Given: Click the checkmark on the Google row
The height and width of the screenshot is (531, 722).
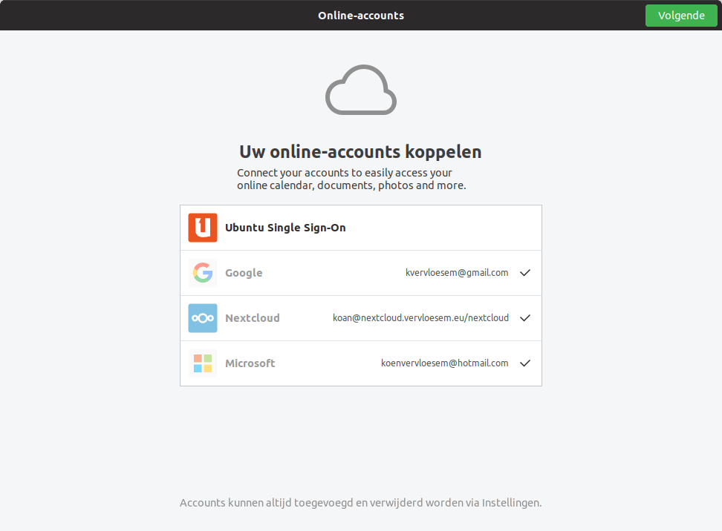Looking at the screenshot, I should (x=525, y=273).
